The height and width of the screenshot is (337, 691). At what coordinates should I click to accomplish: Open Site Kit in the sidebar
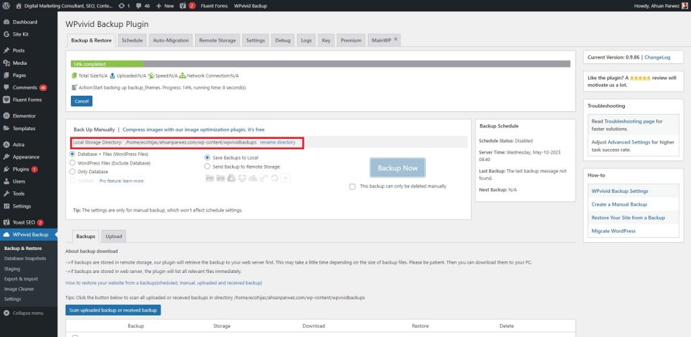pyautogui.click(x=20, y=34)
